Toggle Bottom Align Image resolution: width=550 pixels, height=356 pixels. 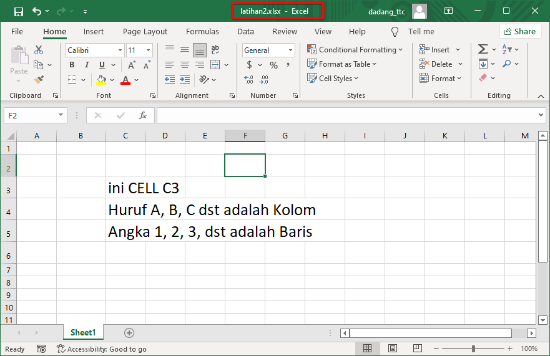point(200,50)
